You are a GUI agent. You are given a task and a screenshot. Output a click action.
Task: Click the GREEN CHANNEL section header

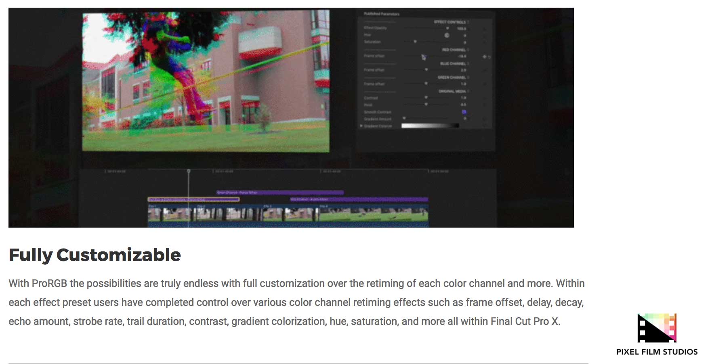click(452, 77)
